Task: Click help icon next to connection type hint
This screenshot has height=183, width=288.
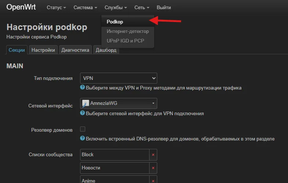Action: [x=82, y=87]
